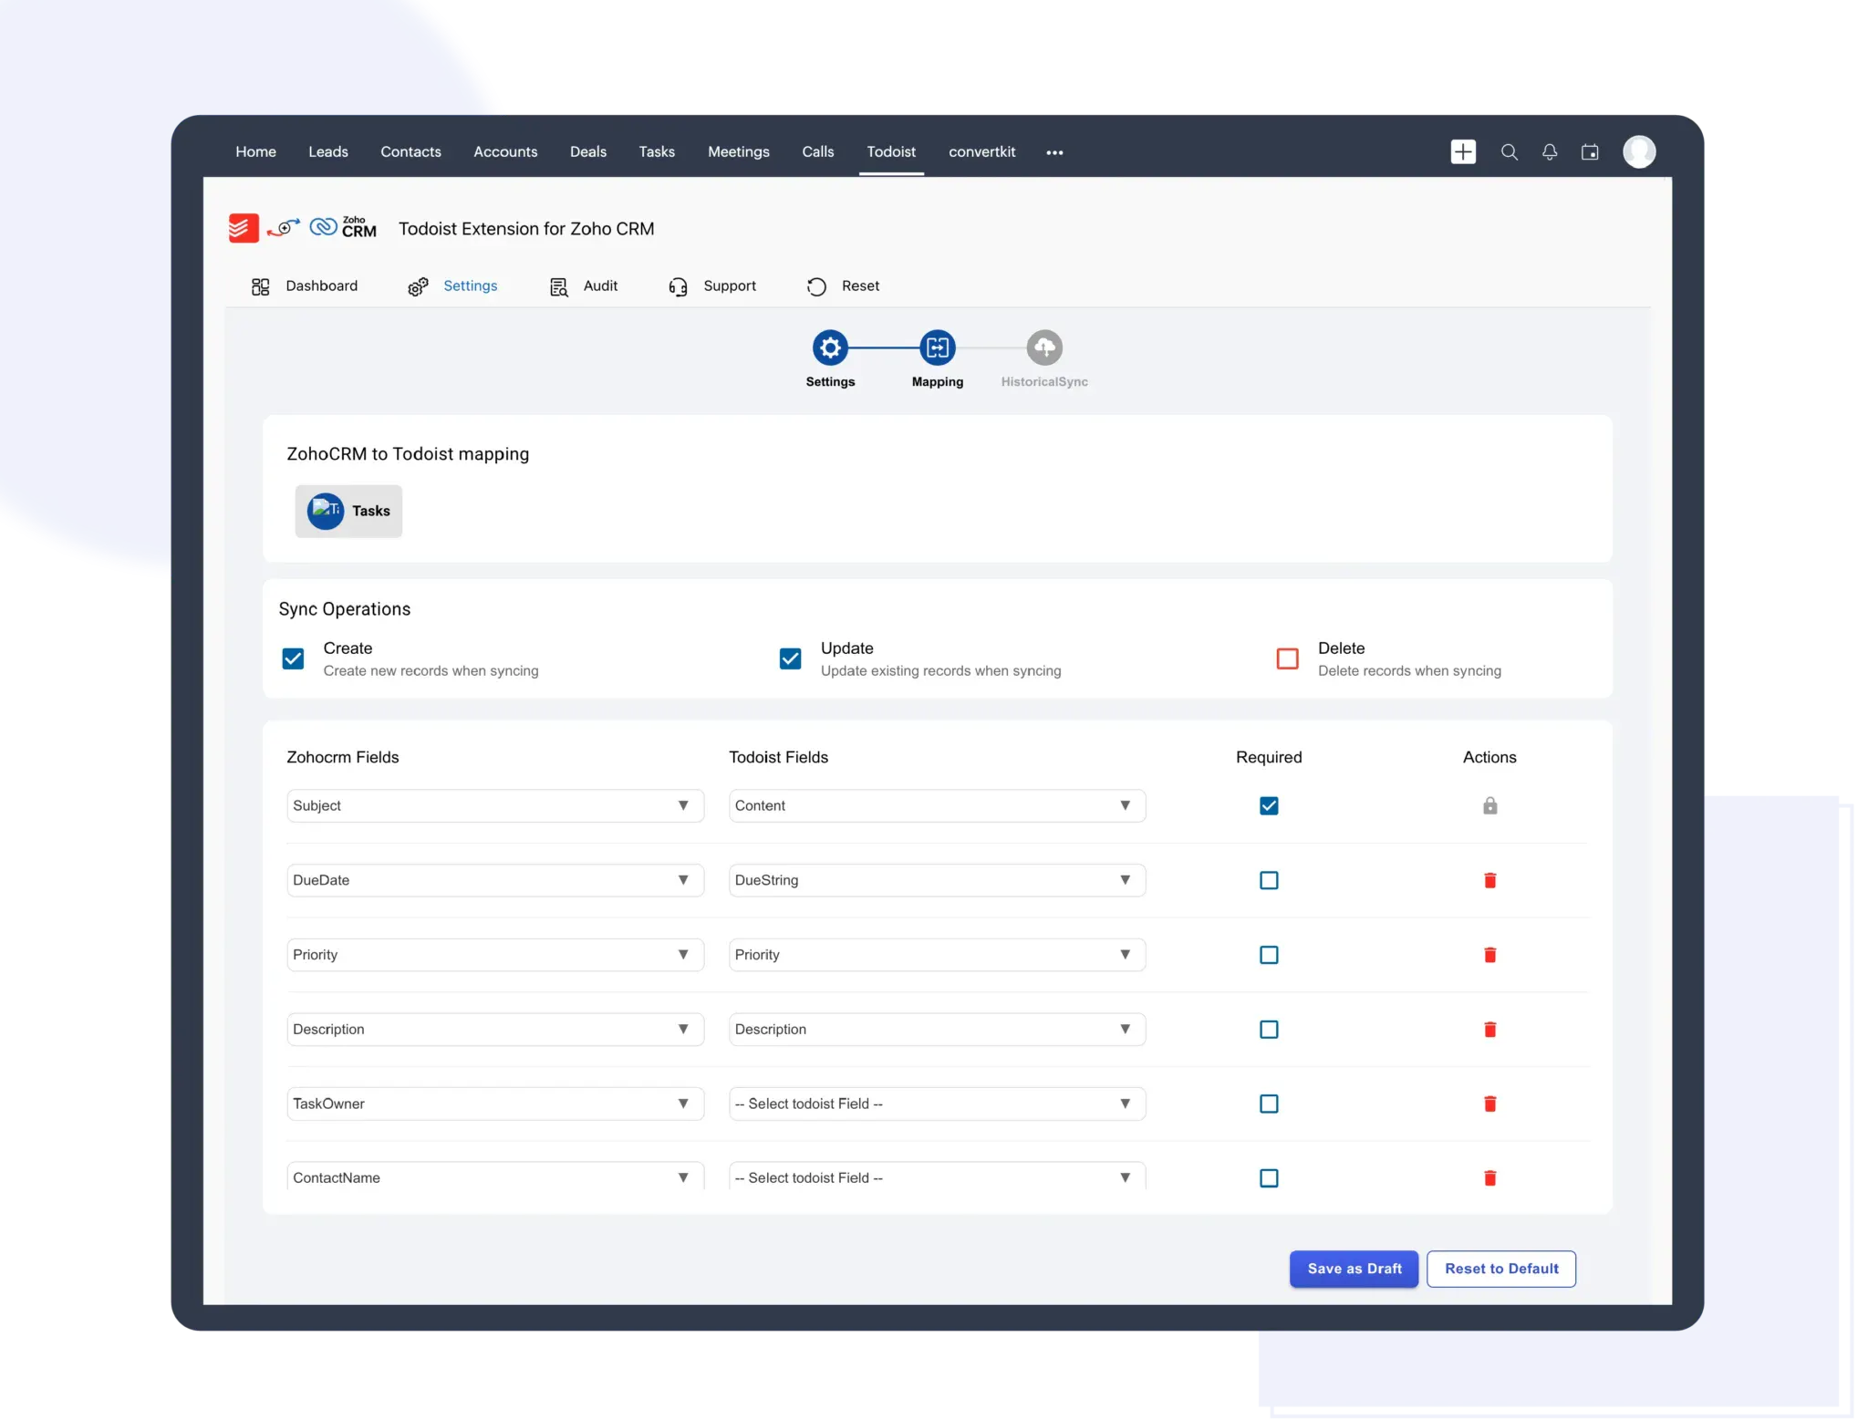Open the ContactName Zohocrm field dropdown

pos(495,1176)
